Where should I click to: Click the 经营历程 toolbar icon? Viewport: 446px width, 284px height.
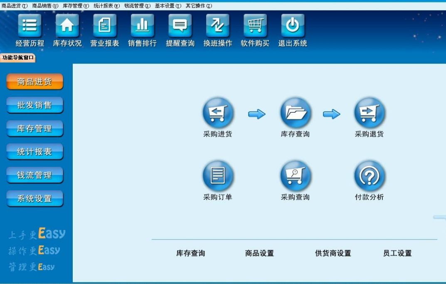coord(30,26)
